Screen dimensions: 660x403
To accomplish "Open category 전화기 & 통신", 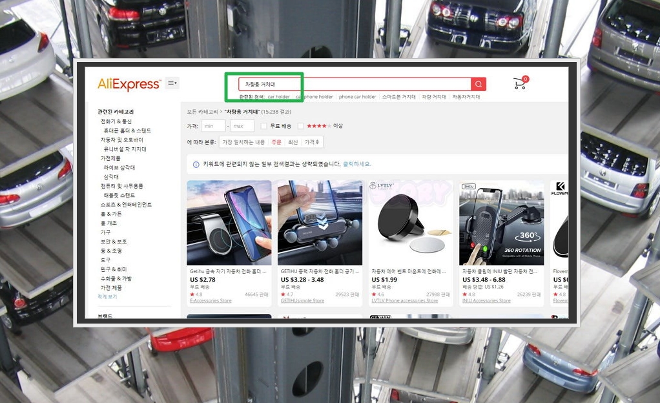I will (116, 121).
